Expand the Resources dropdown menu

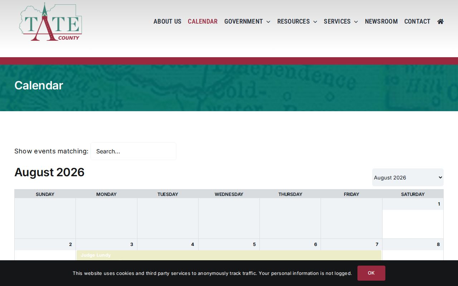click(x=297, y=21)
